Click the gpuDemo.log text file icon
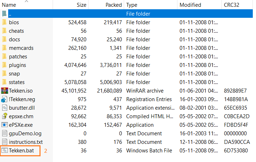 pyautogui.click(x=4, y=134)
